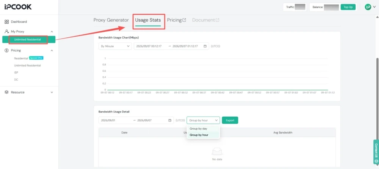Image resolution: width=379 pixels, height=169 pixels.
Task: Click the Traffic indicator box
Action: tap(295, 7)
